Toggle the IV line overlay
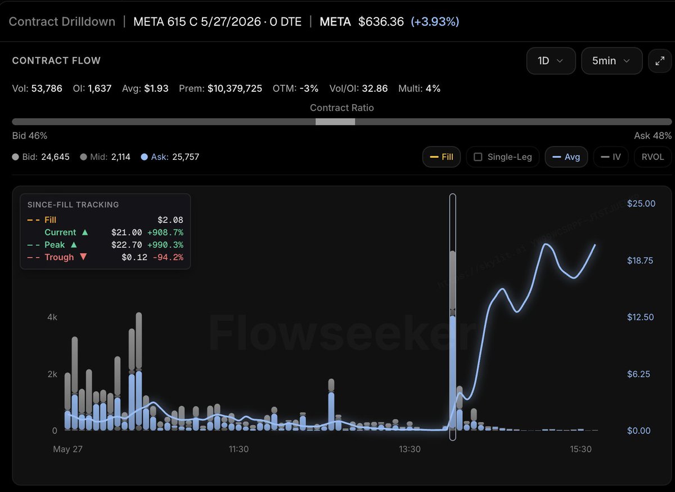This screenshot has width=675, height=492. (611, 157)
